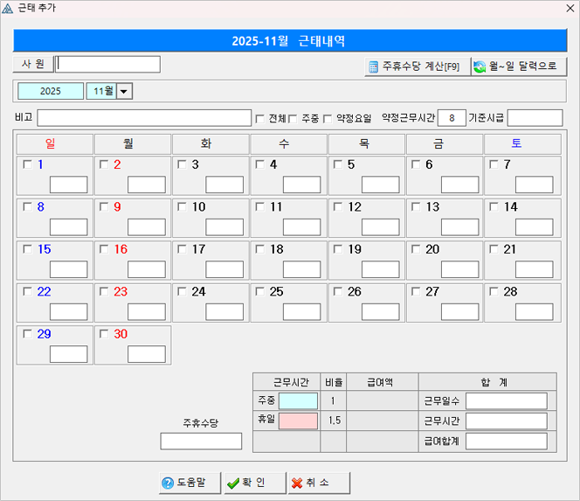Click the 근무시간 total field

(507, 421)
